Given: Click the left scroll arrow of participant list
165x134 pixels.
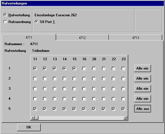Looking at the screenshot, I should [x=33, y=118].
